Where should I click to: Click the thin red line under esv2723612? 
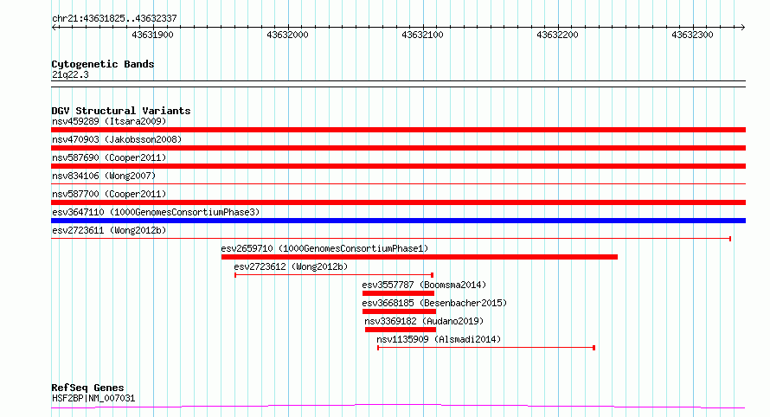click(334, 275)
